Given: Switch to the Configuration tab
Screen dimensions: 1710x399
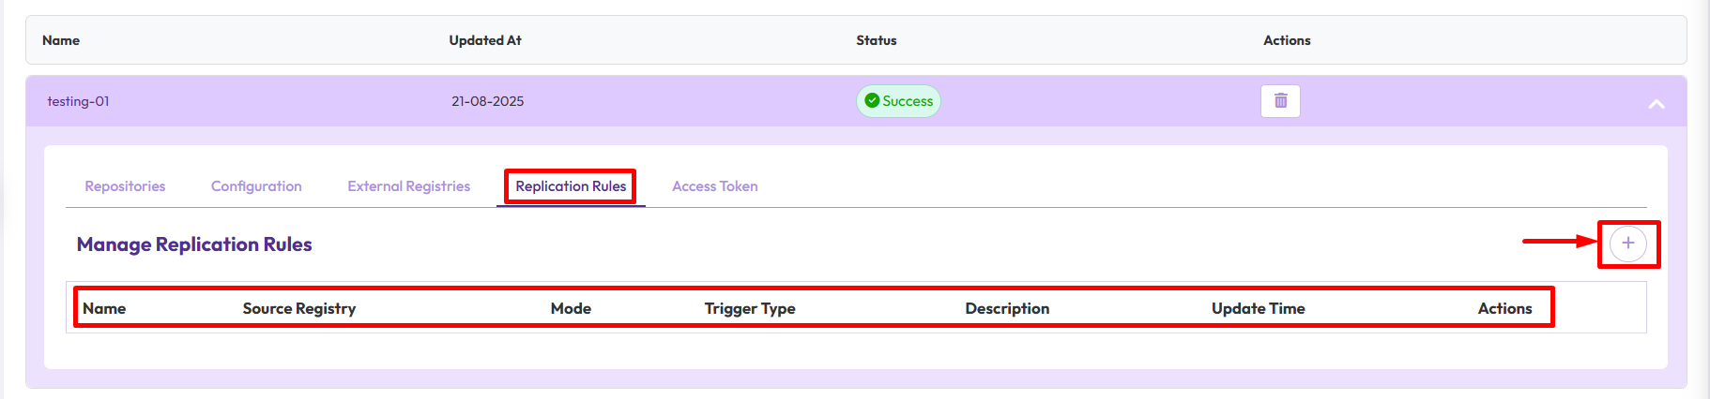Looking at the screenshot, I should click(x=256, y=186).
